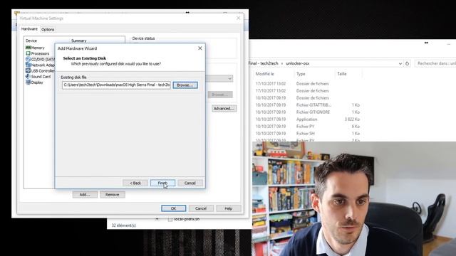Click the Finish button

[162, 183]
